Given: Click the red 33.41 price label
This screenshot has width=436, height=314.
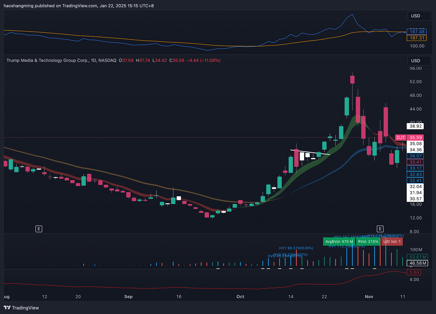Looking at the screenshot, I should click(x=416, y=162).
